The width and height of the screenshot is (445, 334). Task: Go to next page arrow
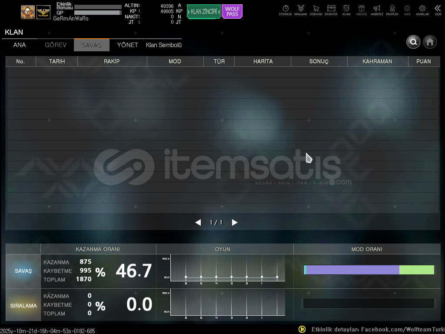235,223
